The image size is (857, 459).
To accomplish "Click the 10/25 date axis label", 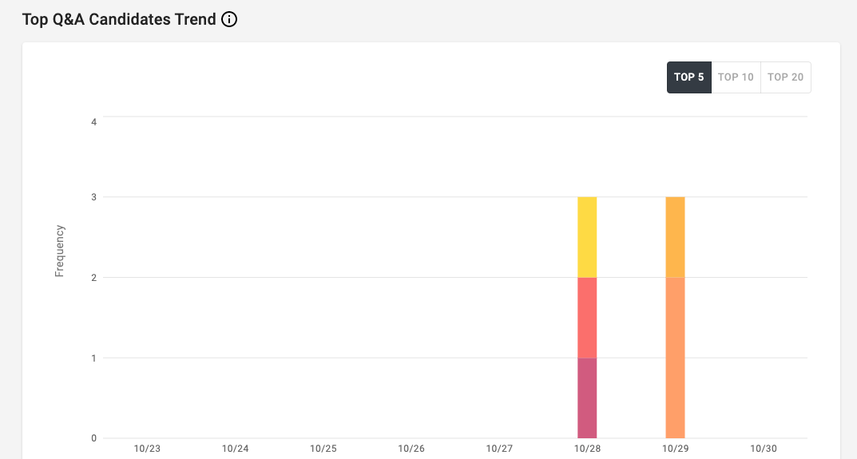I will coord(323,449).
